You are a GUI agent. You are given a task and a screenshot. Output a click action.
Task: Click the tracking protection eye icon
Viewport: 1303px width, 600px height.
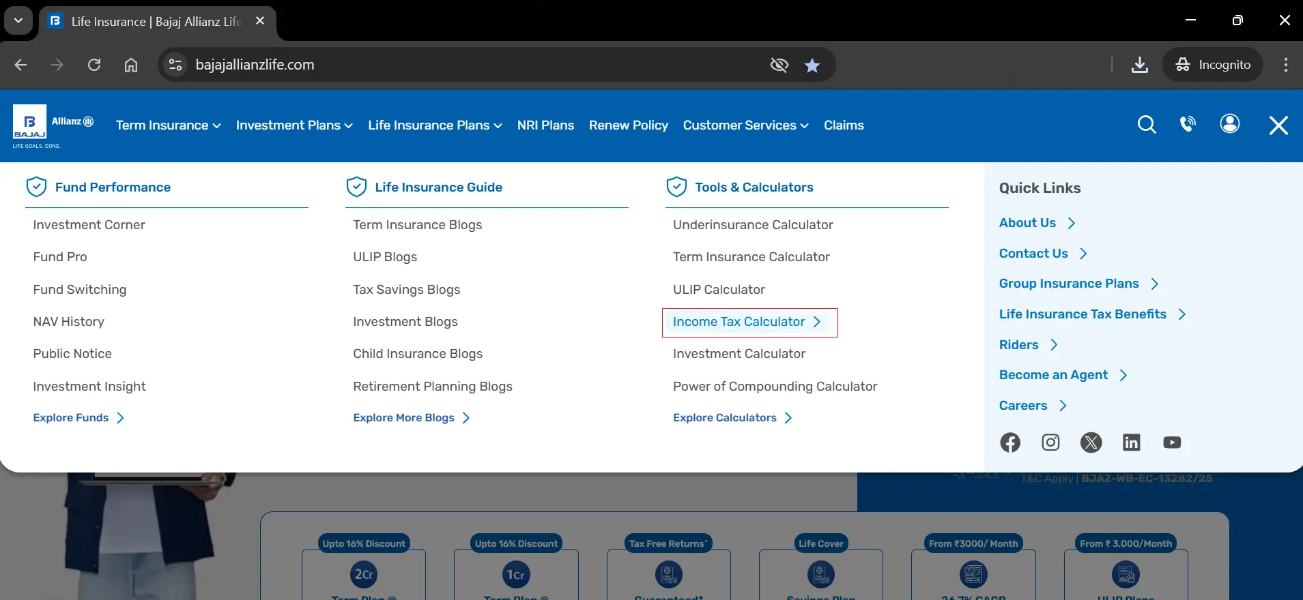(779, 65)
